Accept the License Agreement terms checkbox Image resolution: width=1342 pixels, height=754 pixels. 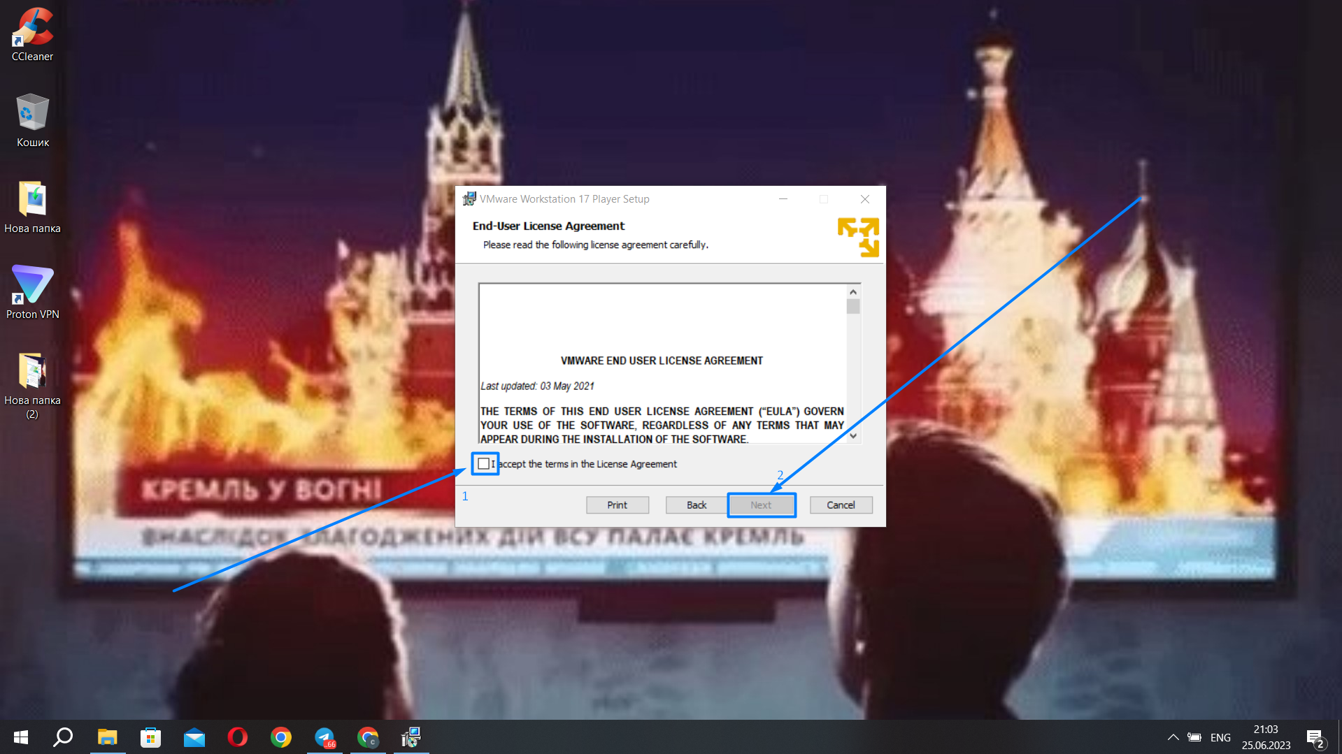[484, 463]
